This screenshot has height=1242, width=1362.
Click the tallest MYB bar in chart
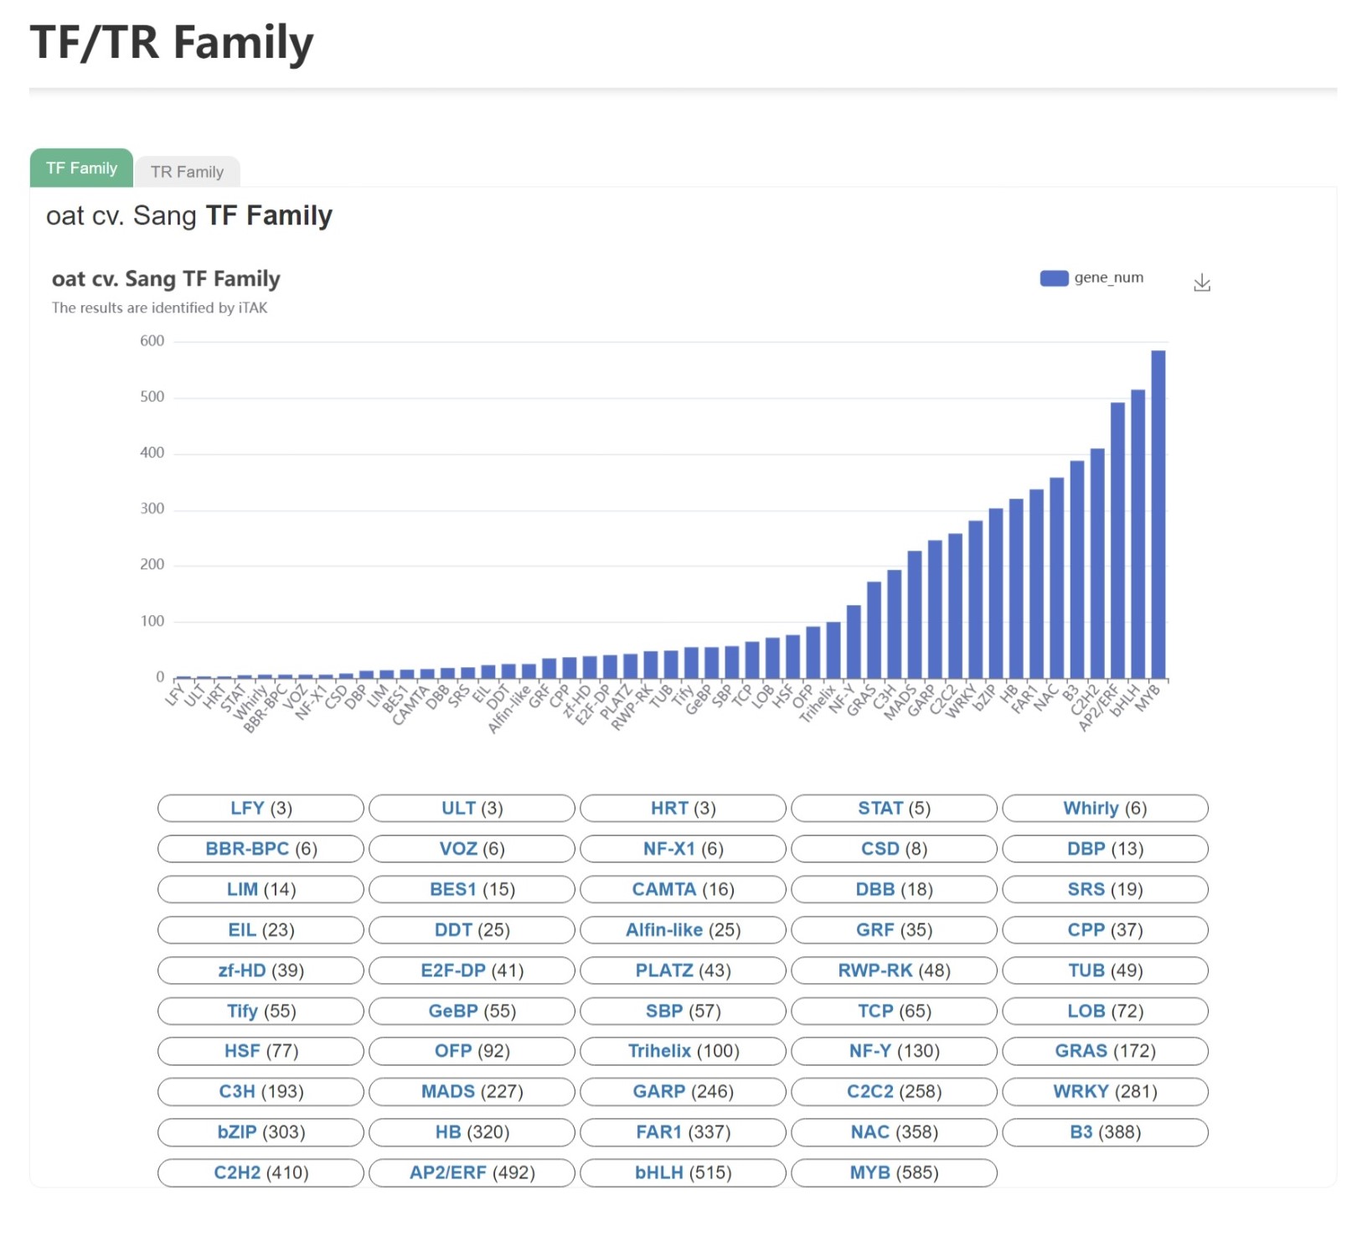coord(1158,515)
